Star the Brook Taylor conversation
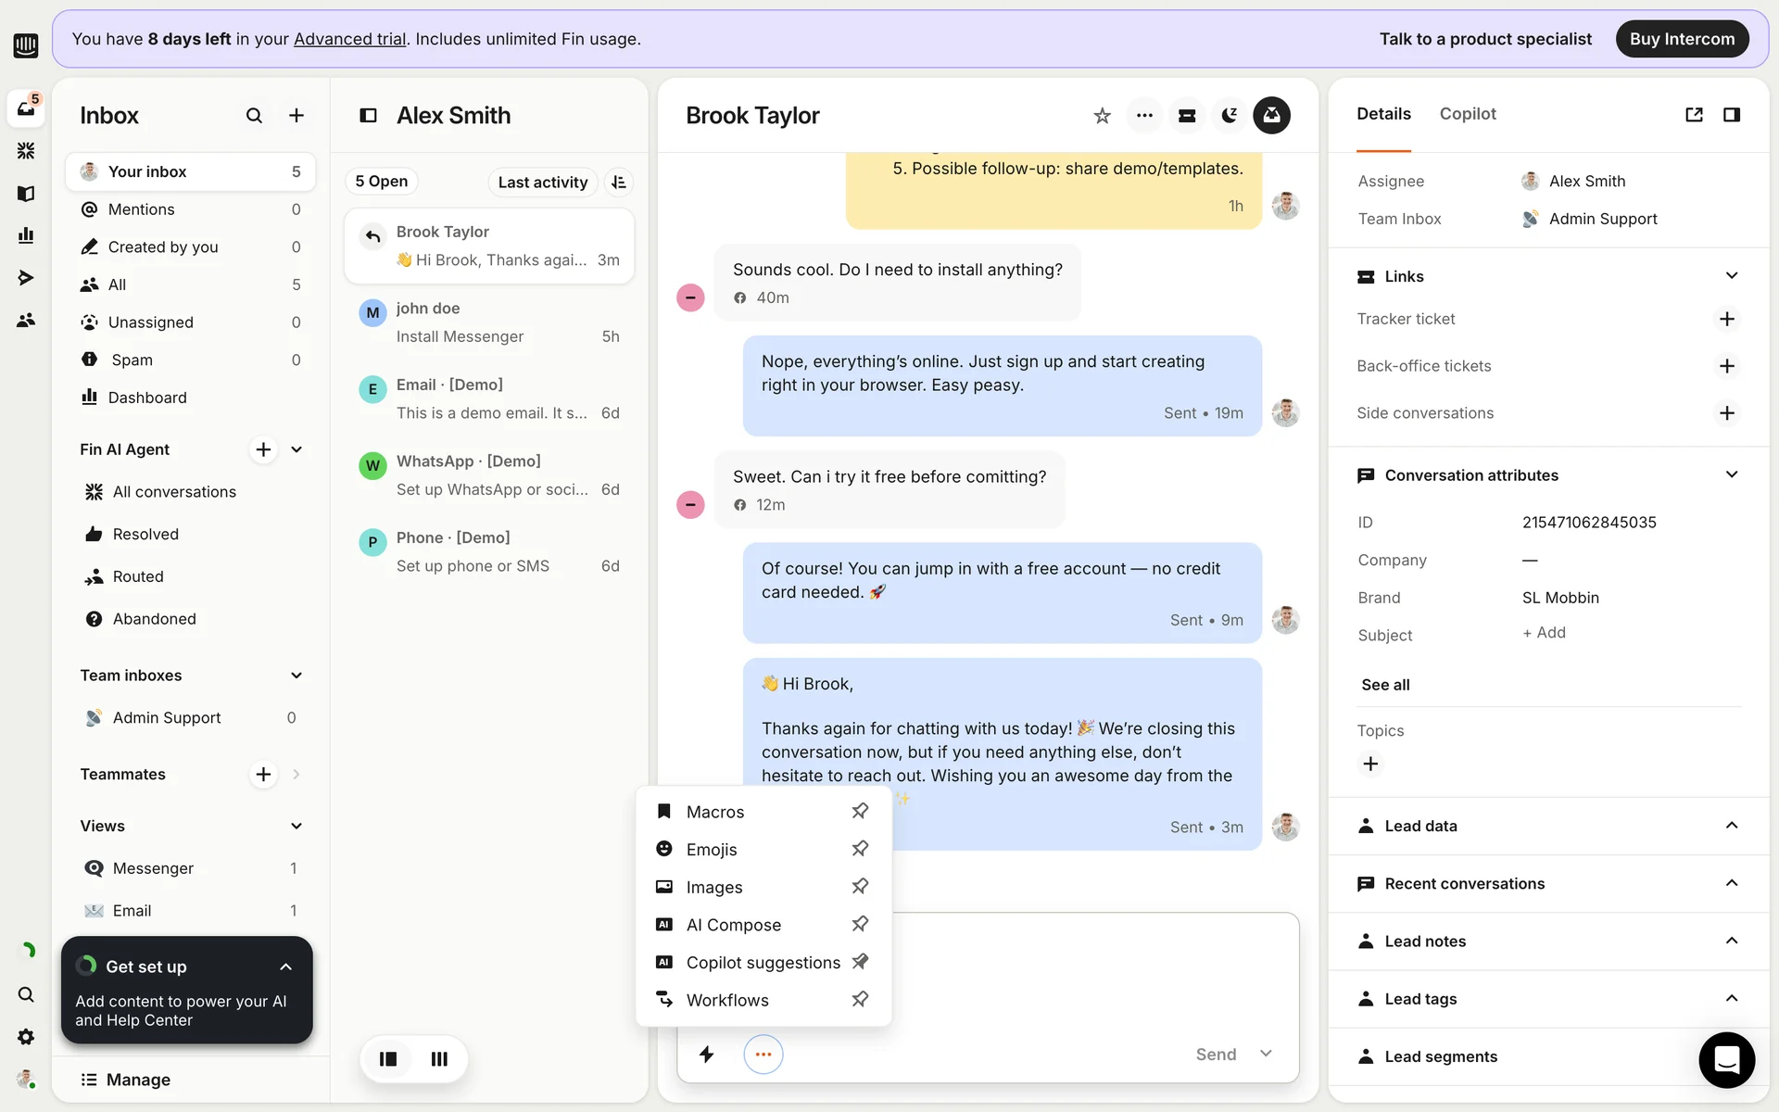The height and width of the screenshot is (1112, 1779). point(1102,116)
